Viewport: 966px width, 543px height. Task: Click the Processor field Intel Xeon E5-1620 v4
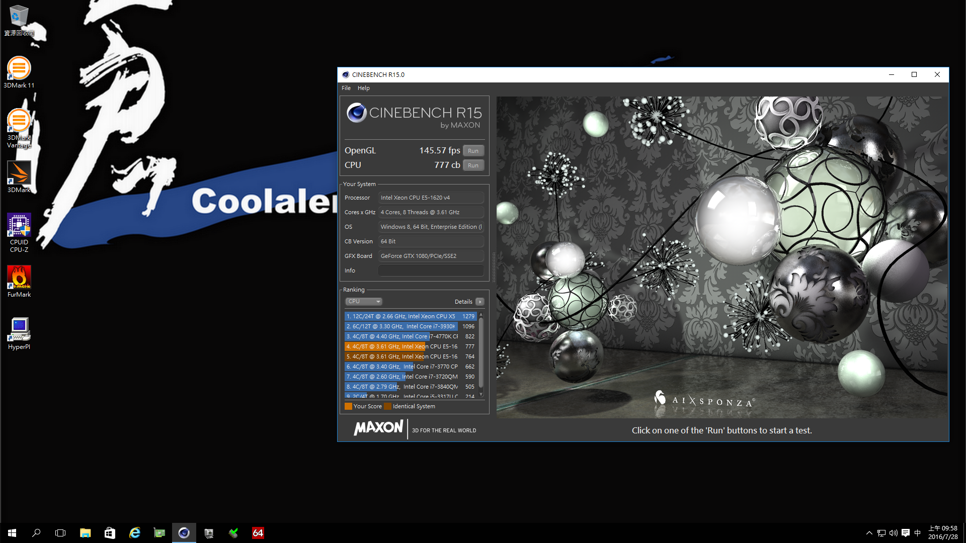pyautogui.click(x=431, y=198)
